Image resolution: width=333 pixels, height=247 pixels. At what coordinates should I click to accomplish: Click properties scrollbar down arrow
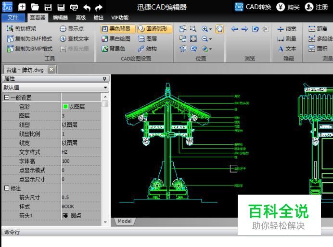[x=105, y=222]
